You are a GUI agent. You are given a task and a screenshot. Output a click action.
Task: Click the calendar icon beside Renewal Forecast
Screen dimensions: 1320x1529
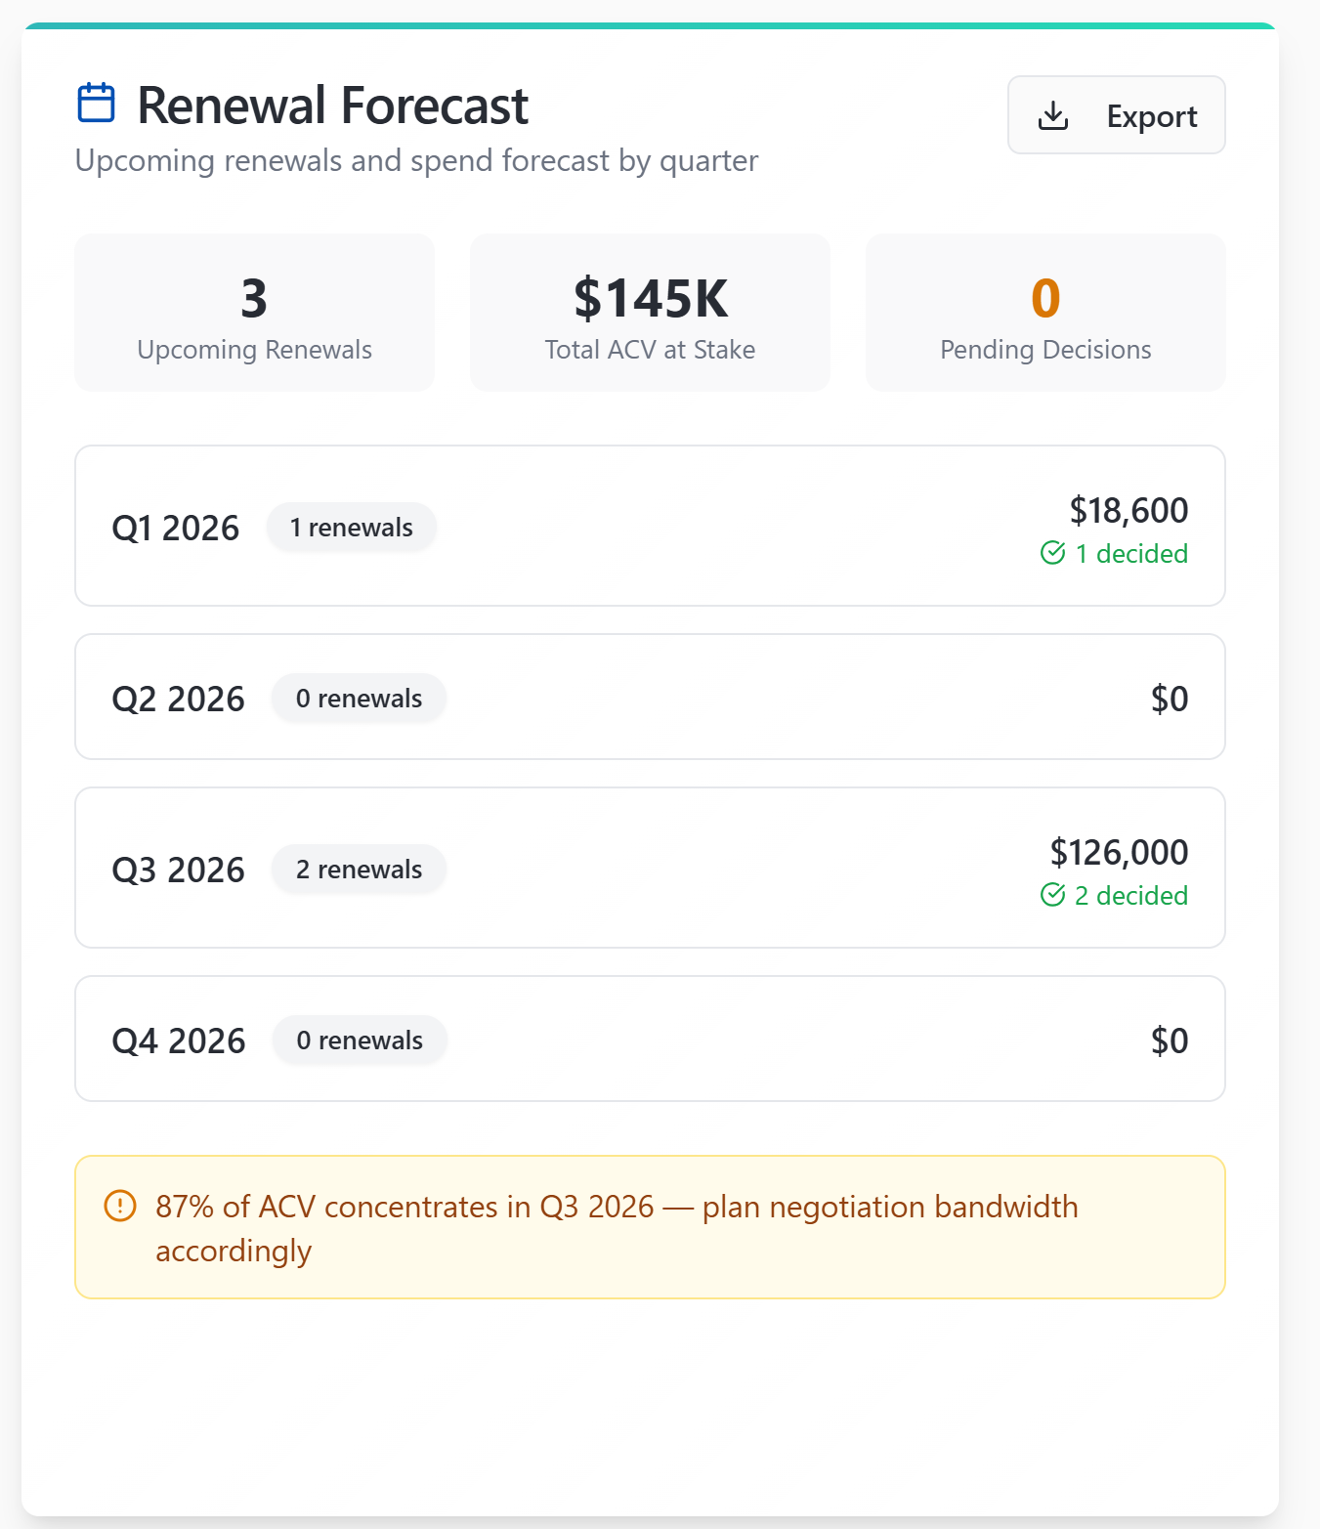(x=96, y=103)
